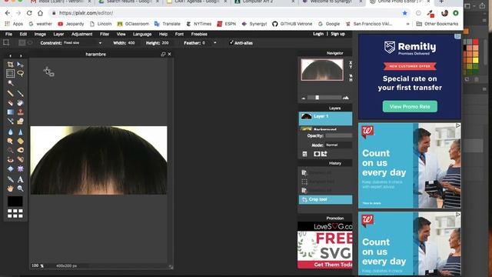Open the View menu
This screenshot has height=277, width=492.
point(121,34)
